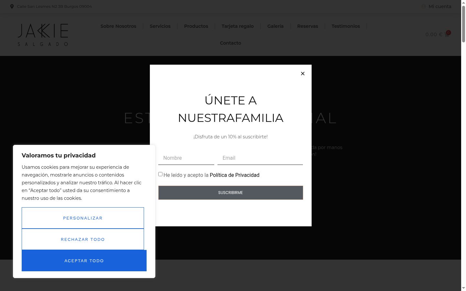The height and width of the screenshot is (291, 466).
Task: Click the scrollbar up arrow
Action: coord(463,3)
